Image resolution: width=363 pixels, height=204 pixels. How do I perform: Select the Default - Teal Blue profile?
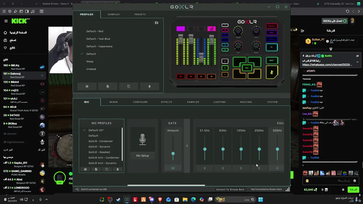tap(98, 39)
